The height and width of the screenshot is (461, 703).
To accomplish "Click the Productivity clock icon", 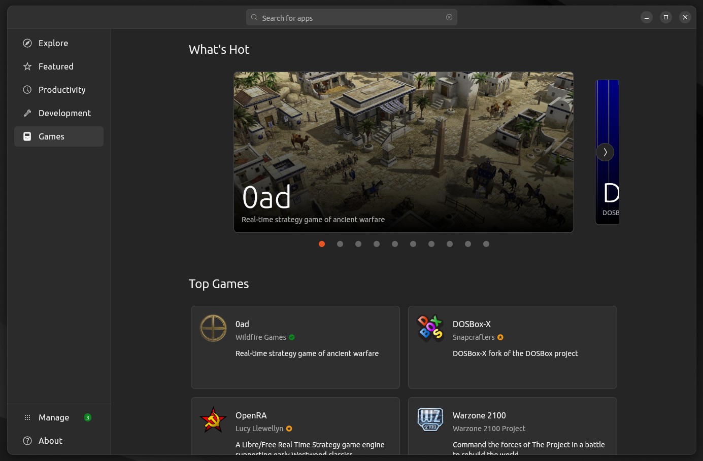I will 27,90.
